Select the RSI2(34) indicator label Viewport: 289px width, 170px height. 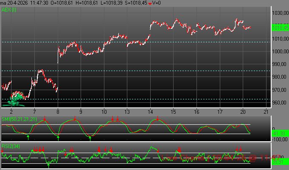tap(11, 146)
